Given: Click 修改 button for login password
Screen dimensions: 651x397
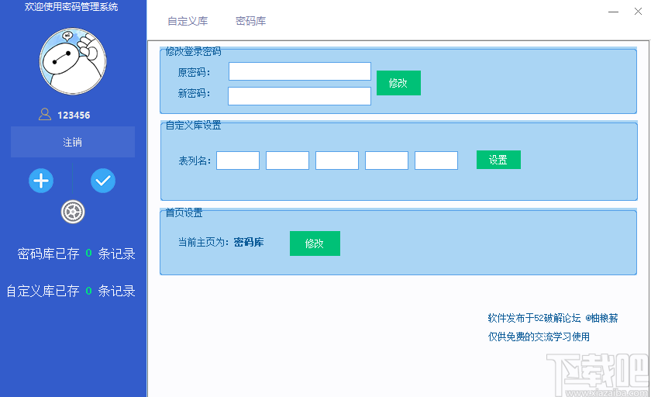Looking at the screenshot, I should click(398, 83).
